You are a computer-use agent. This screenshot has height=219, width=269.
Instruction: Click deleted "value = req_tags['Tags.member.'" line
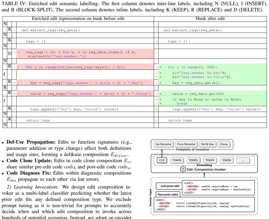click(x=85, y=94)
